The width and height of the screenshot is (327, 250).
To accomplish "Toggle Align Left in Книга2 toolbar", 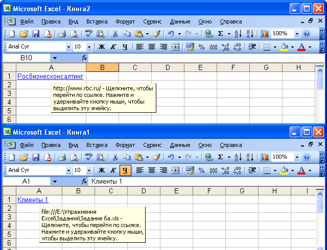I will pyautogui.click(x=139, y=47).
